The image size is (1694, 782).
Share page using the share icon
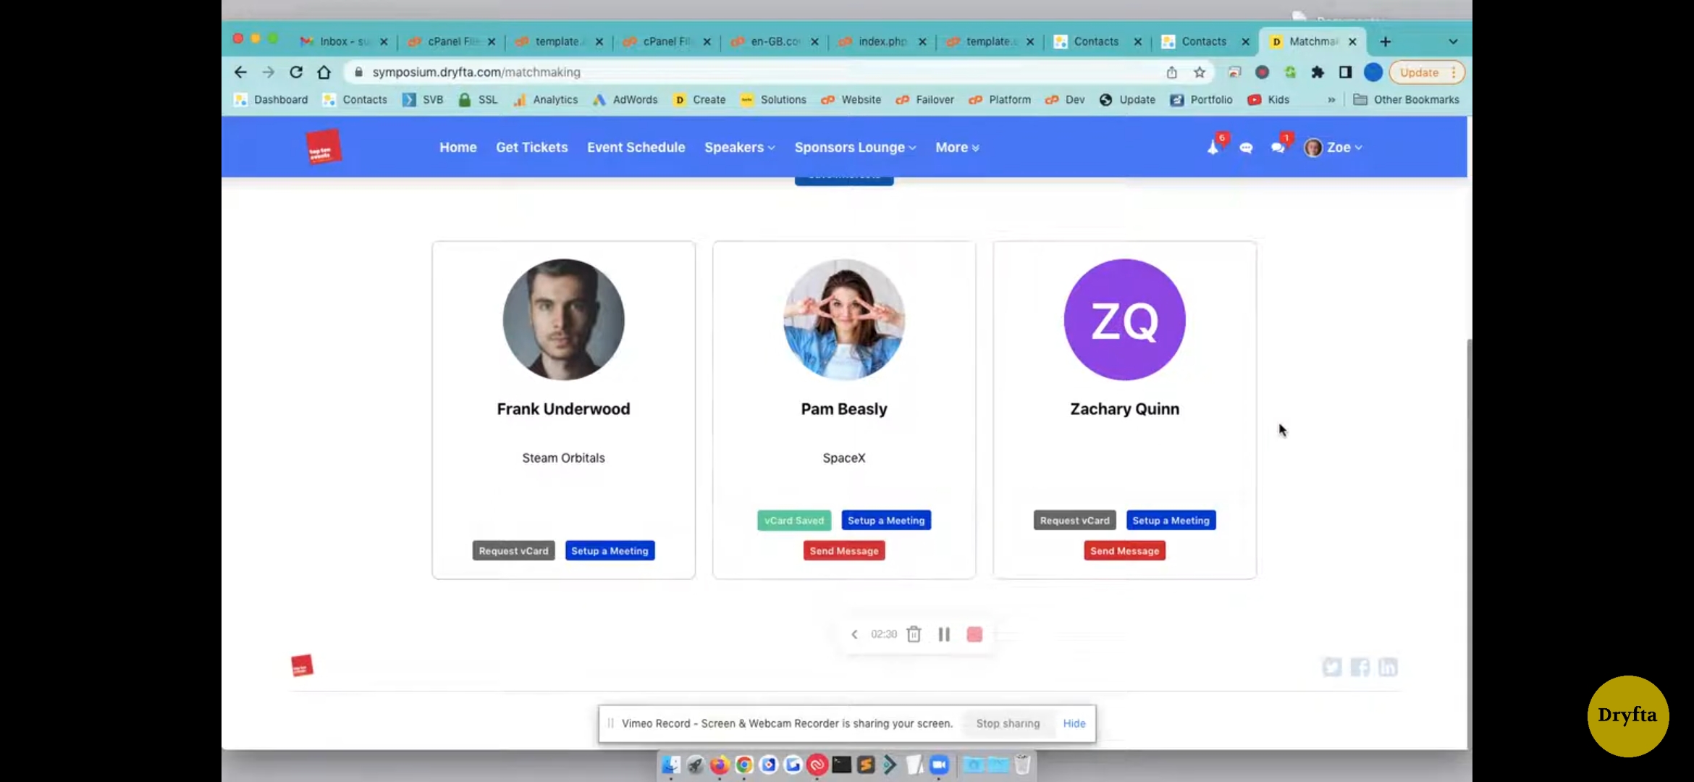point(1171,72)
